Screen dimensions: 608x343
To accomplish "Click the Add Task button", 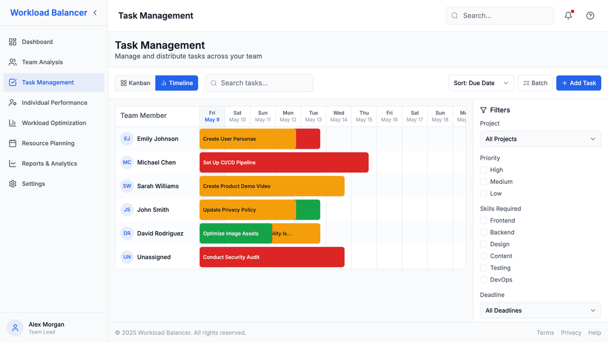I will 578,83.
